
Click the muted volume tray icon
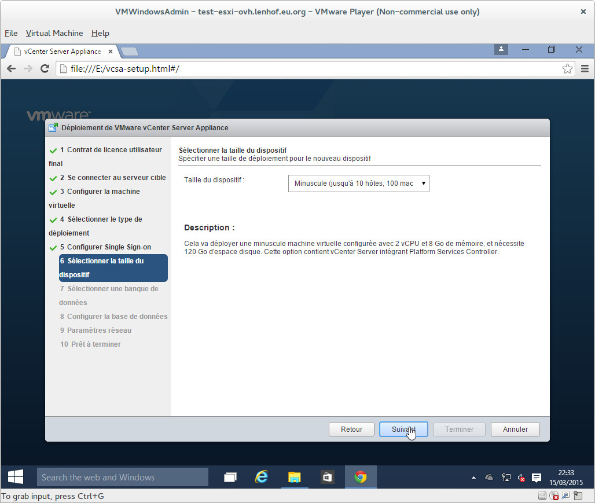521,478
